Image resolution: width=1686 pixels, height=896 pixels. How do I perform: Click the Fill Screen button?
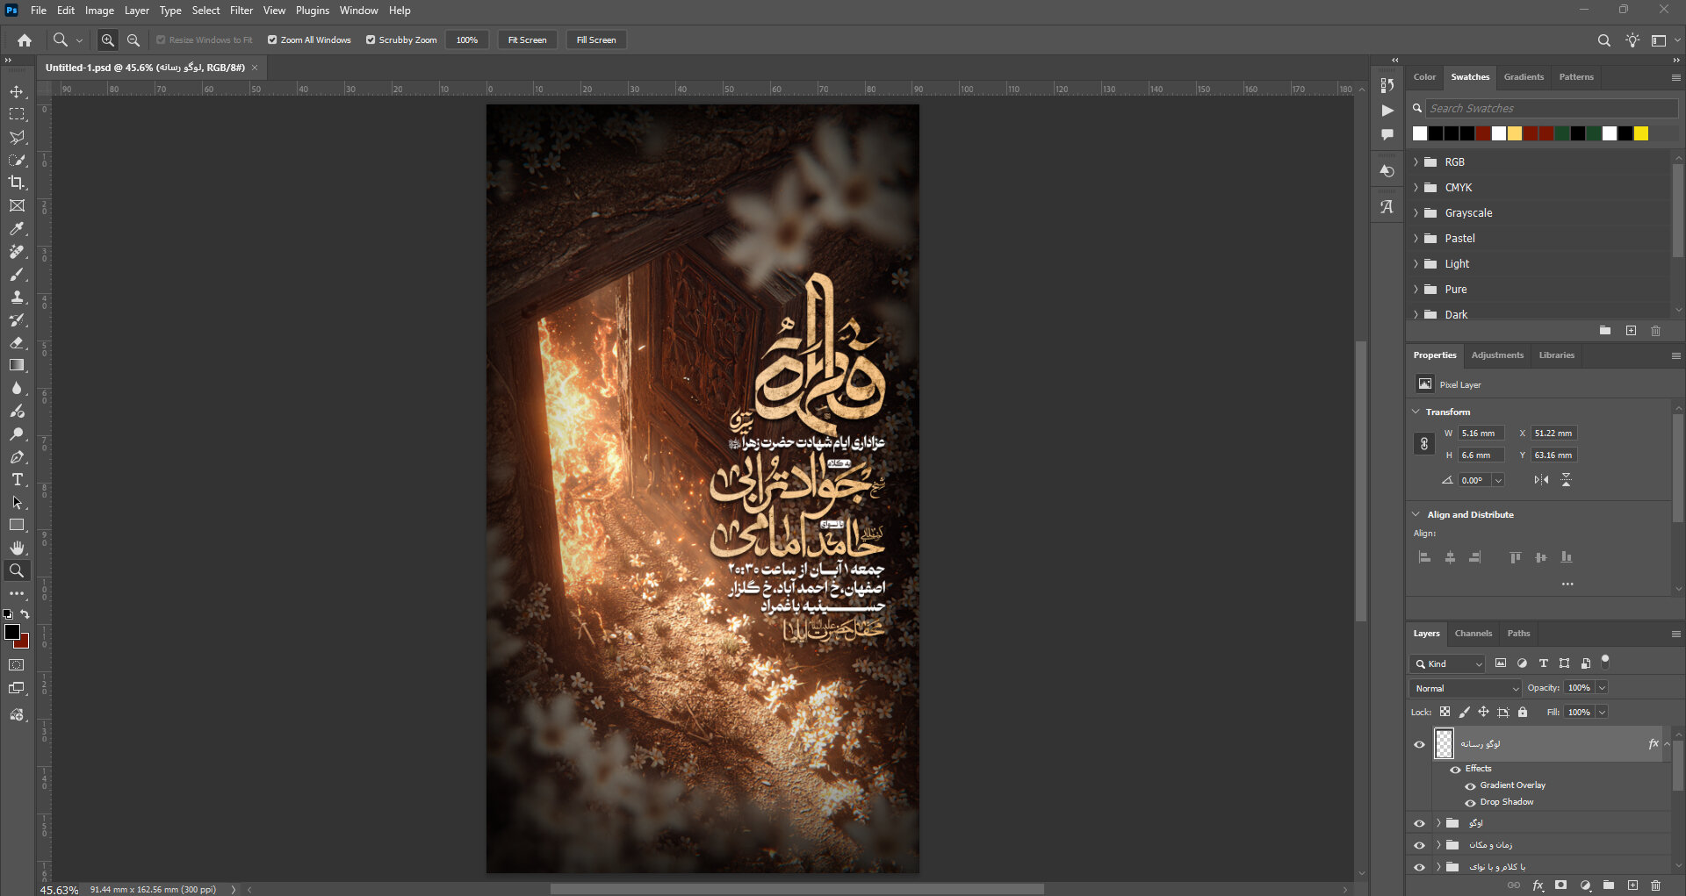[596, 39]
